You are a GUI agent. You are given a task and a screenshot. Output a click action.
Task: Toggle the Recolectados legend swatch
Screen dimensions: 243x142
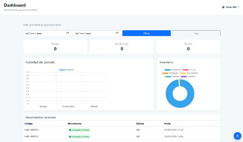tap(183, 73)
